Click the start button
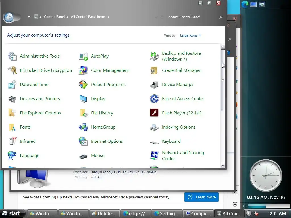Screen dimensions: 291x218 (x=12, y=213)
